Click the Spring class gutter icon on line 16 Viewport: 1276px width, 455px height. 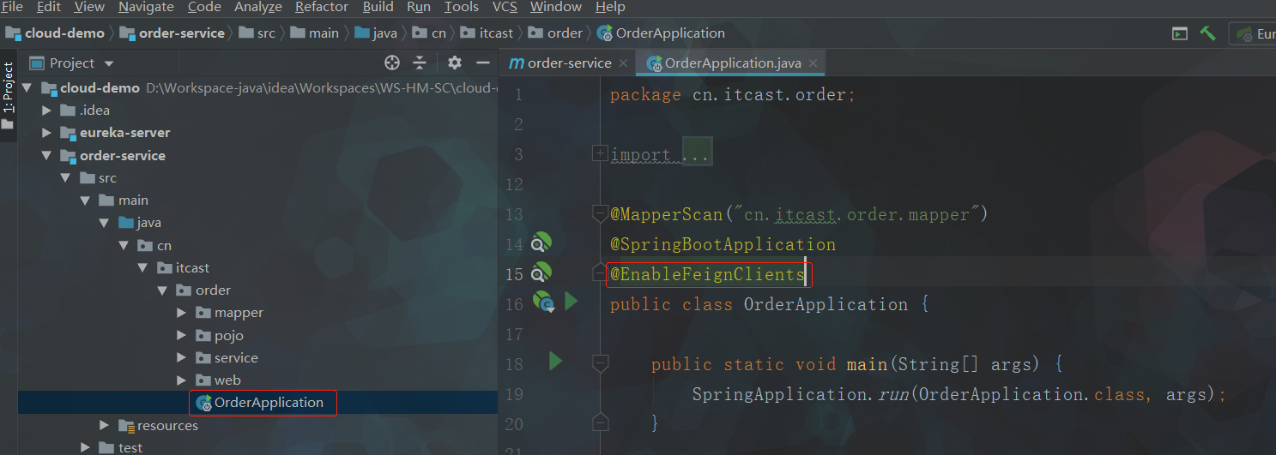pyautogui.click(x=543, y=302)
